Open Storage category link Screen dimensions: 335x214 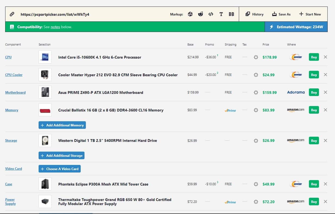(11, 140)
